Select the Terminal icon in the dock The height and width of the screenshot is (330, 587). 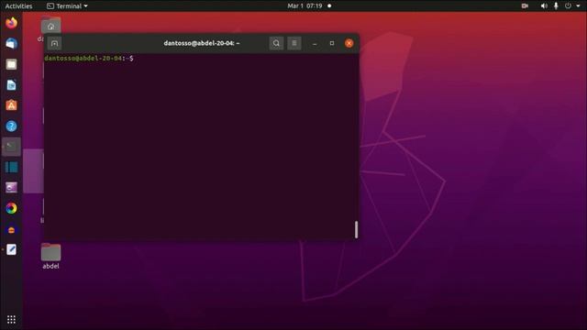pos(11,147)
